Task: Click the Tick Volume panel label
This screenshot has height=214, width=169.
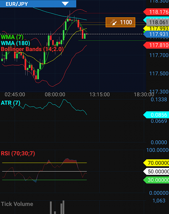Action: [17, 204]
